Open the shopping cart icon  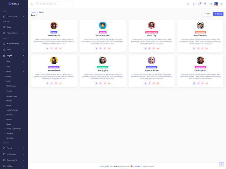(199, 4)
